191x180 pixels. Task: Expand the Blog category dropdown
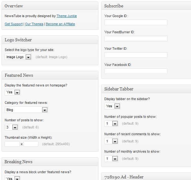click(x=26, y=110)
